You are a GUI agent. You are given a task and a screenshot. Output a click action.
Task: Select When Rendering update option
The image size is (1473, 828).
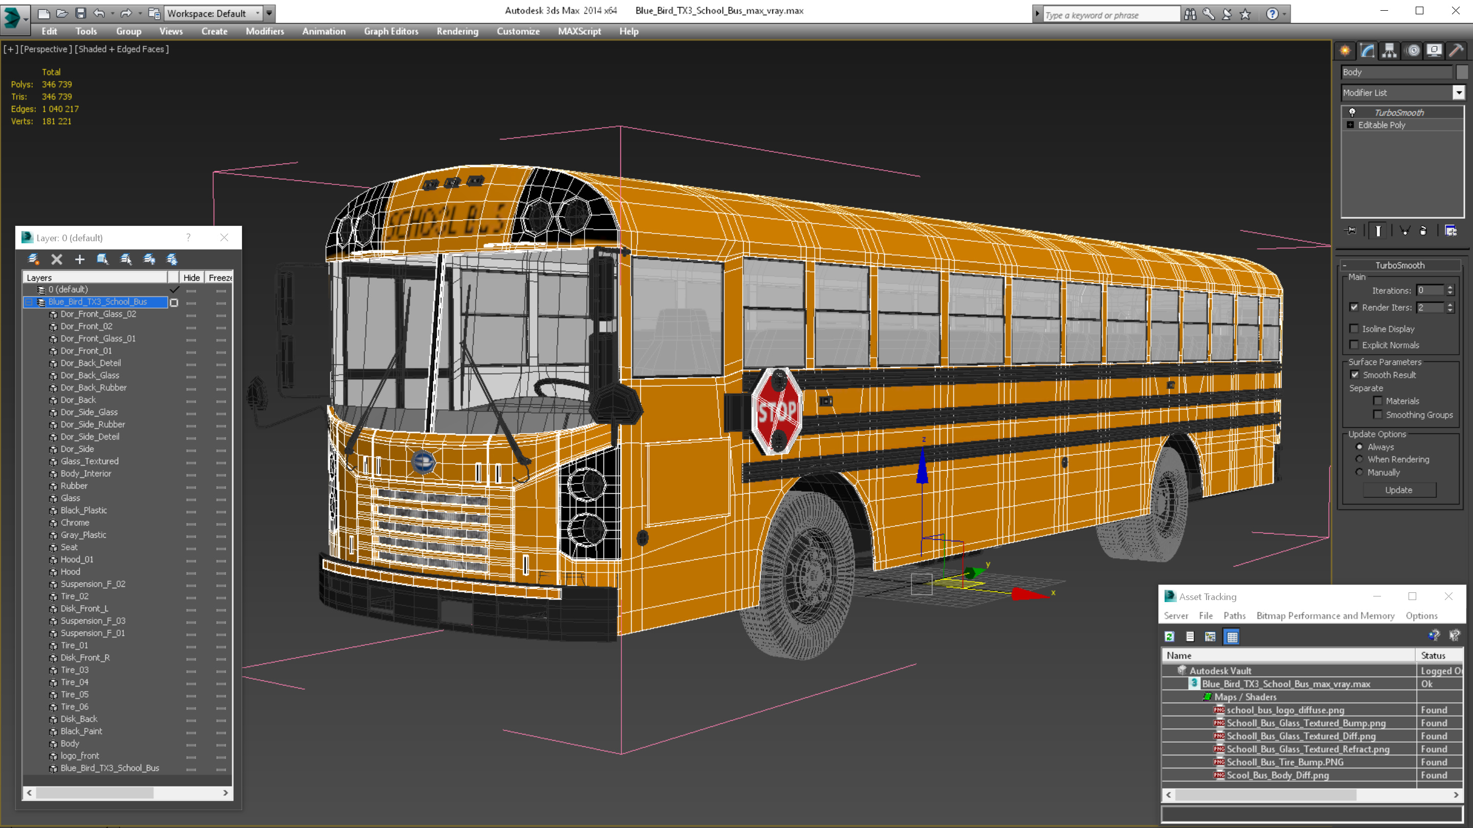tap(1359, 459)
